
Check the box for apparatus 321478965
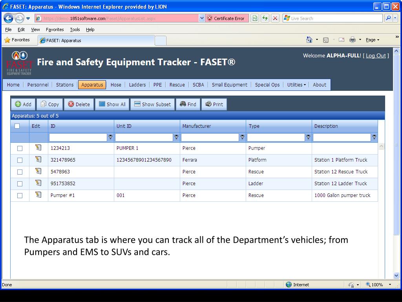(x=20, y=160)
